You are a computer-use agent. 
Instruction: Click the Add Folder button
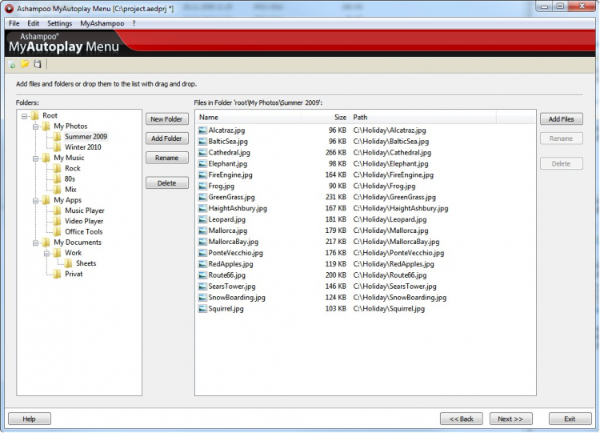point(167,138)
